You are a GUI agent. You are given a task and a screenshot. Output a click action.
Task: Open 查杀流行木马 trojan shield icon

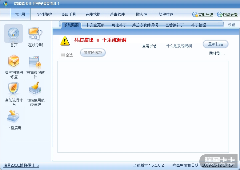click(x=14, y=88)
